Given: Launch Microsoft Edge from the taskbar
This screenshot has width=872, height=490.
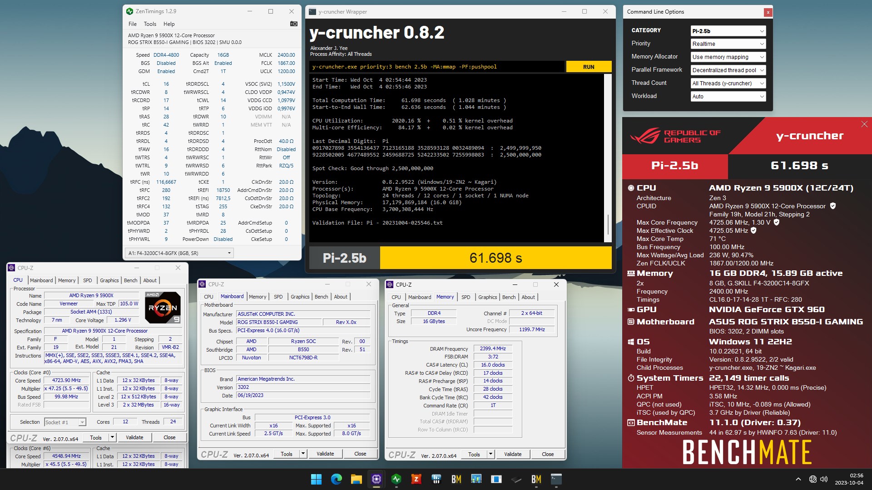Looking at the screenshot, I should [x=336, y=479].
